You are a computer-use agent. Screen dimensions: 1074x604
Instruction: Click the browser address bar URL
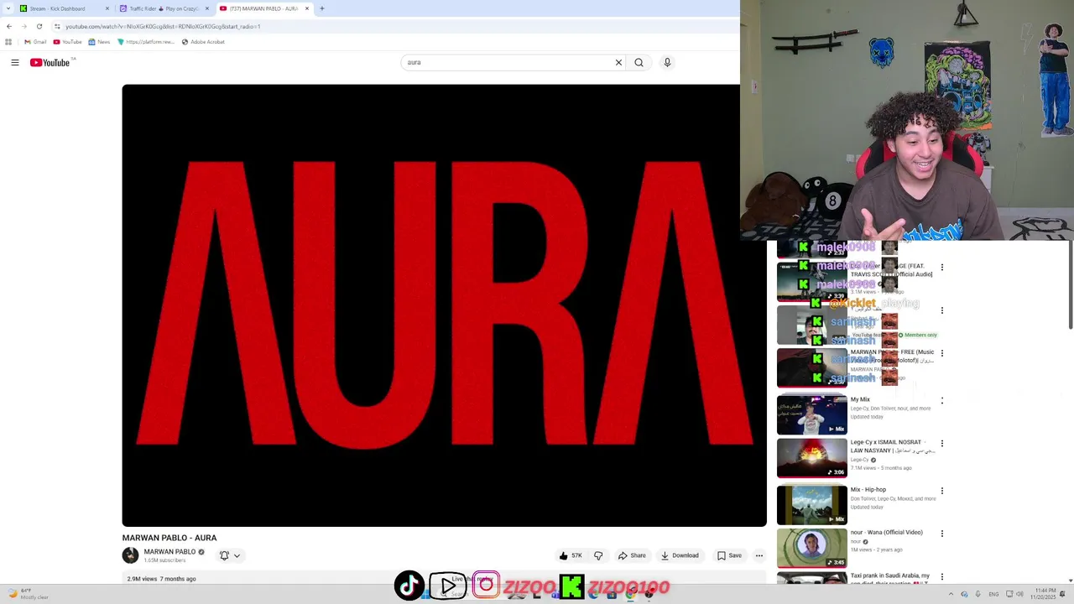164,26
